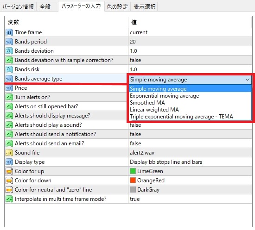Image resolution: width=255 pixels, height=230 pixels.
Task: Click the Bands deviation row icon
Action: click(x=9, y=51)
